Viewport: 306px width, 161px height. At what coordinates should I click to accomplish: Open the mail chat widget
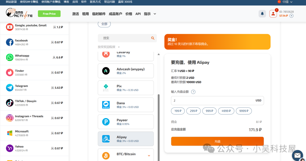coord(297,155)
